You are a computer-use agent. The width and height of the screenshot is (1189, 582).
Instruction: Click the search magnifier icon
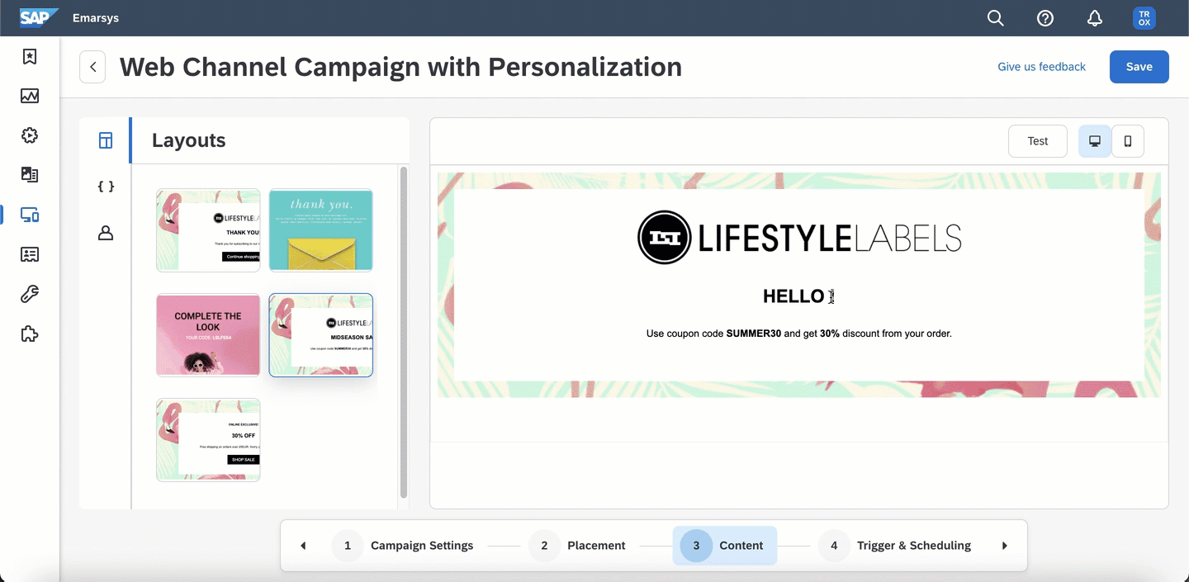pos(996,18)
